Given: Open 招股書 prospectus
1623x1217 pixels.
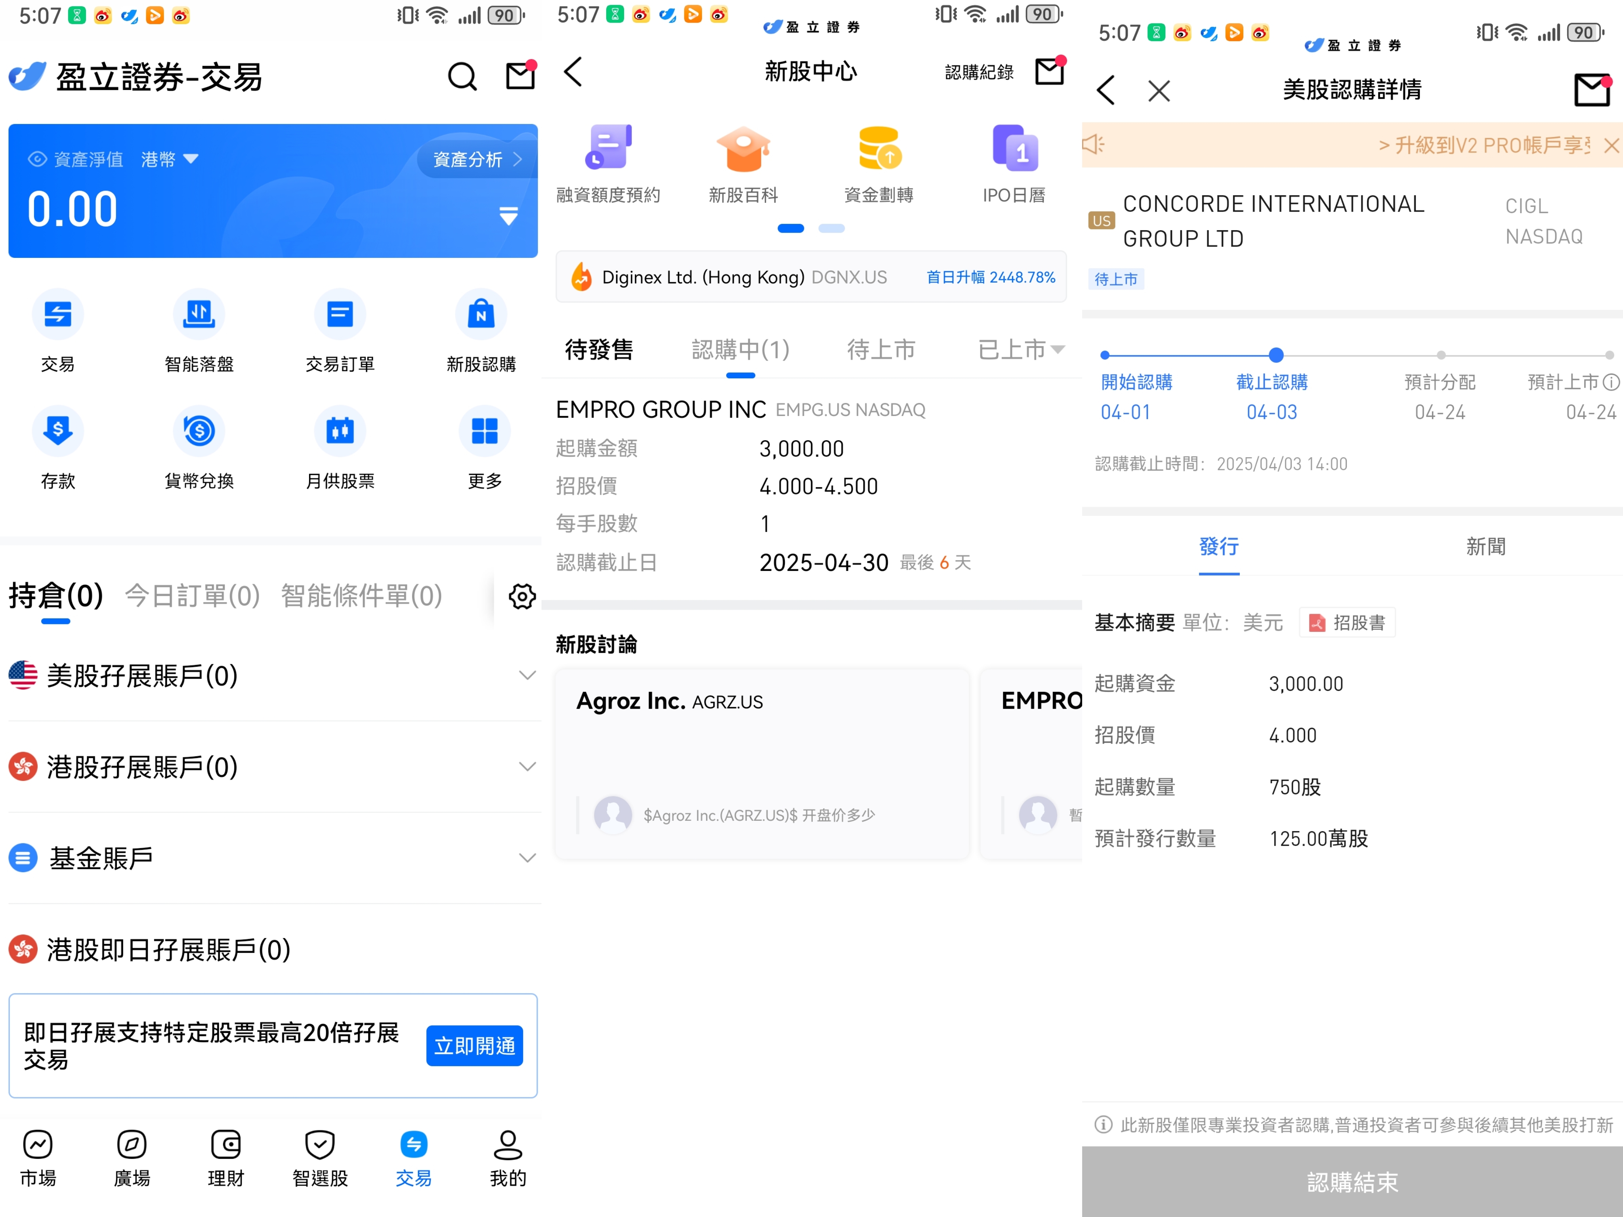Looking at the screenshot, I should (x=1347, y=623).
